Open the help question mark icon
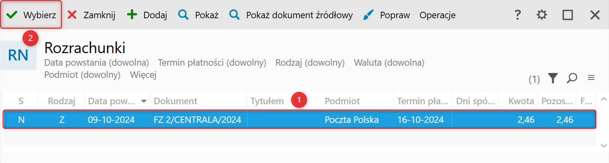 pyautogui.click(x=517, y=15)
